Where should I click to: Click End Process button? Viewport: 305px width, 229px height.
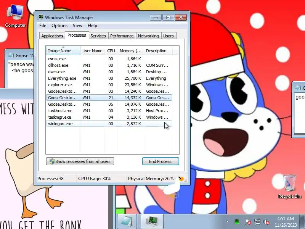(x=161, y=161)
